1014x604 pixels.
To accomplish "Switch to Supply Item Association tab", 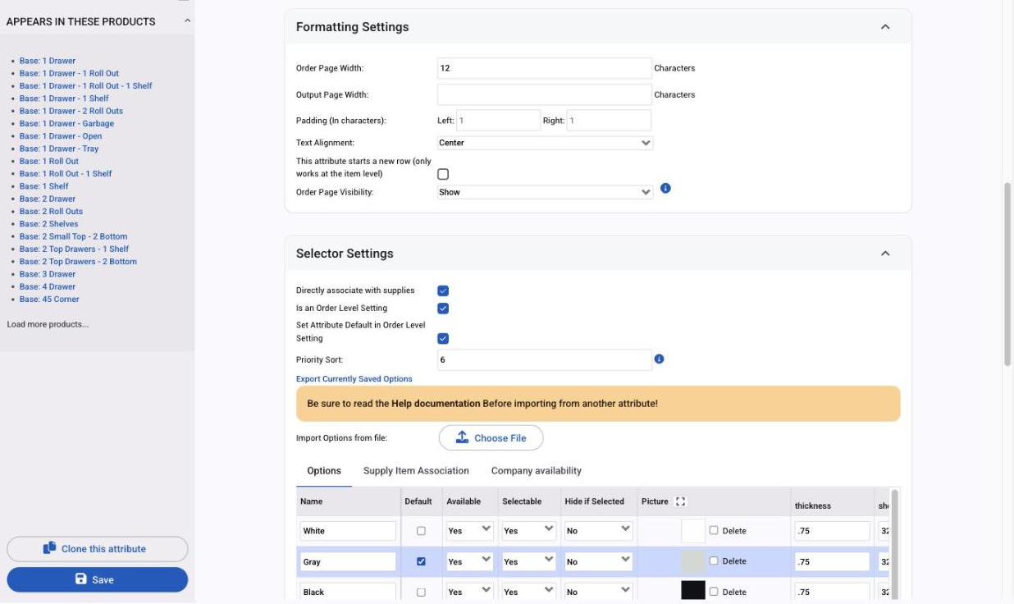I will point(416,471).
